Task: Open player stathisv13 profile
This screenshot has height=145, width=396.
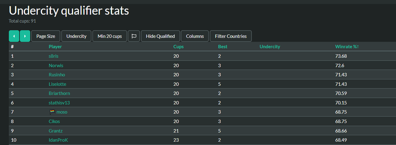Action: pyautogui.click(x=59, y=103)
